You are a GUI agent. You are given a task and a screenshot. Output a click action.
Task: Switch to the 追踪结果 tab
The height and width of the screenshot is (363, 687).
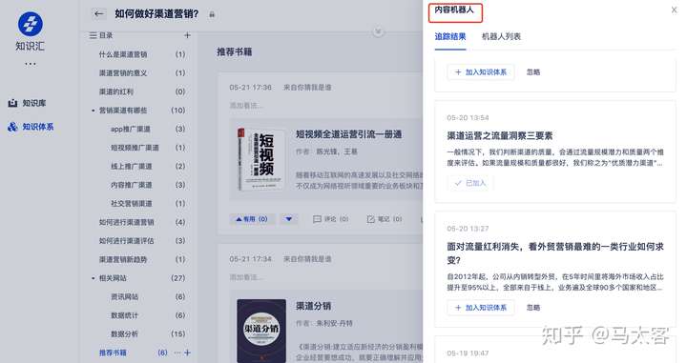click(450, 37)
